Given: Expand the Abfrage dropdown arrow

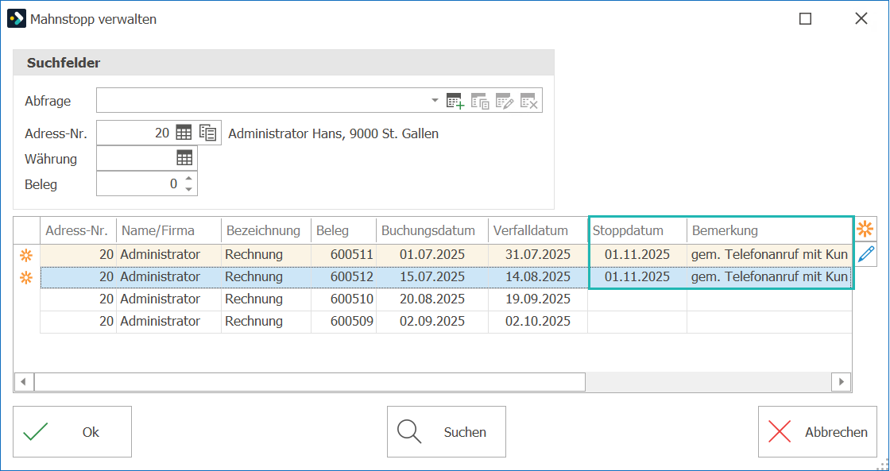Looking at the screenshot, I should (435, 100).
